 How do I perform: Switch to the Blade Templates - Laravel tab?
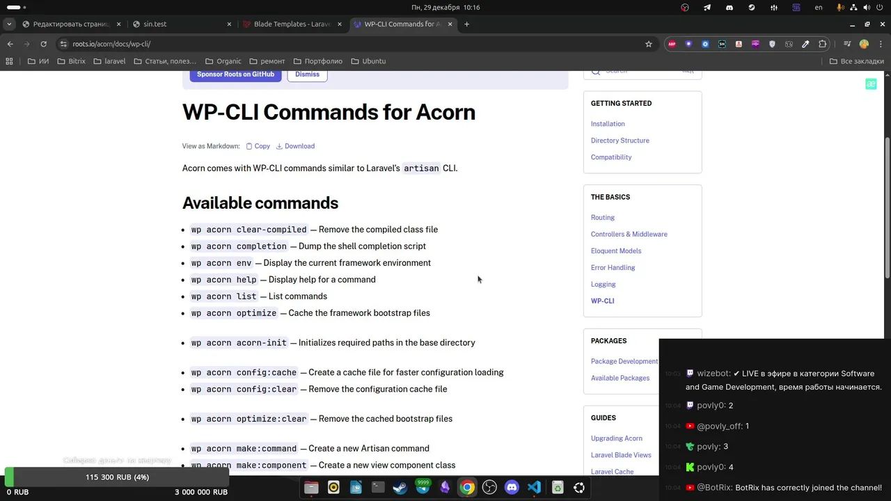click(x=292, y=24)
